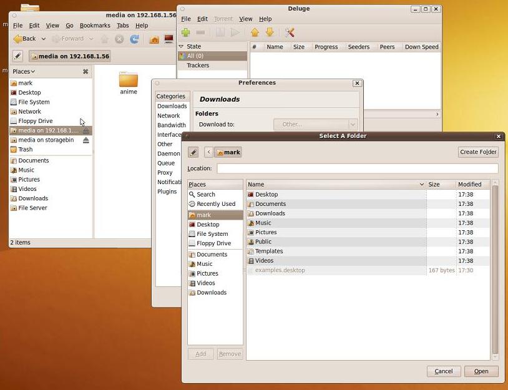Open the Torrent menu in Deluge

223,19
